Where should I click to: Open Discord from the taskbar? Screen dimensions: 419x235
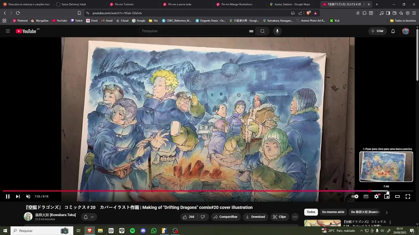(143, 231)
